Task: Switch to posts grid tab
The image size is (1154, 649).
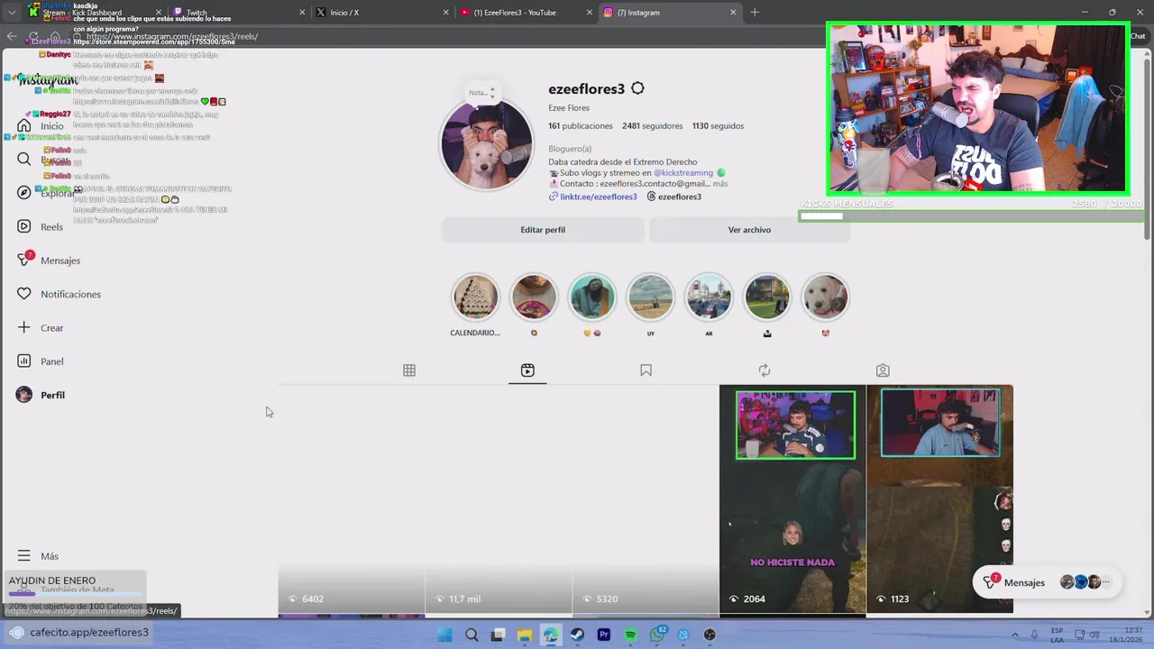Action: click(x=409, y=370)
